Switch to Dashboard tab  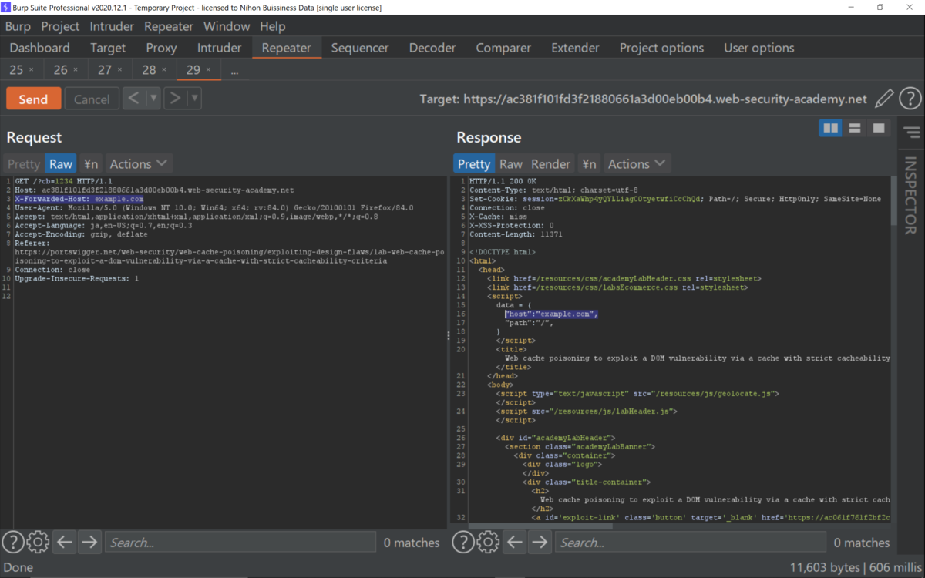(39, 48)
